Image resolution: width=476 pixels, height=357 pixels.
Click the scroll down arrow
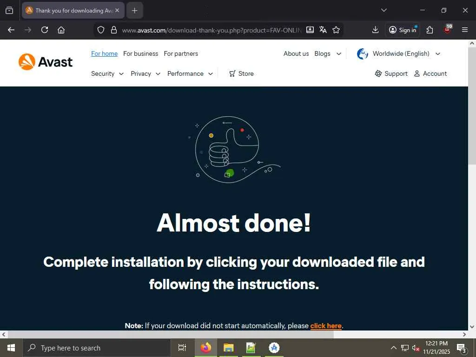tap(472, 327)
